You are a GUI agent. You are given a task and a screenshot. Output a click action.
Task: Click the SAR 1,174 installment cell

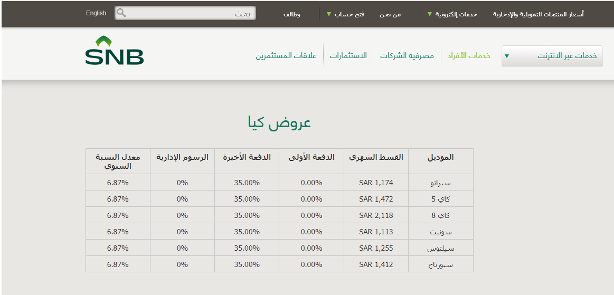click(376, 183)
